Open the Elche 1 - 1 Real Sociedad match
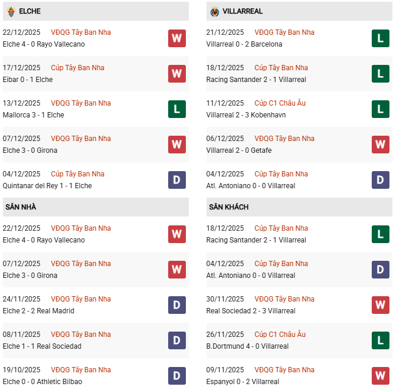The height and width of the screenshot is (390, 393). 42,346
